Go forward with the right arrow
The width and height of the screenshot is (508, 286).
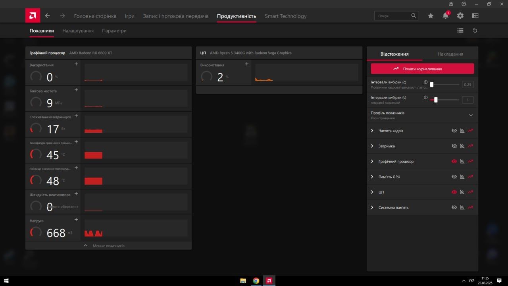coord(62,16)
